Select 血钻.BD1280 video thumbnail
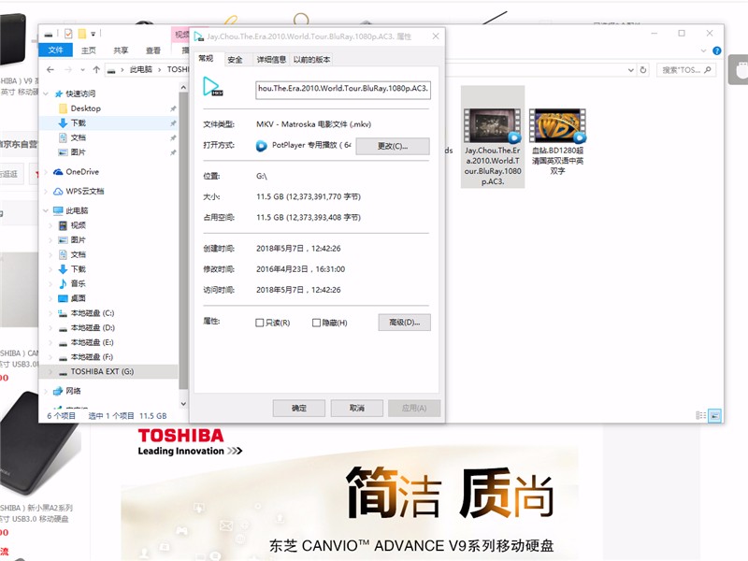Screen dimensions: 748x561 coord(557,125)
